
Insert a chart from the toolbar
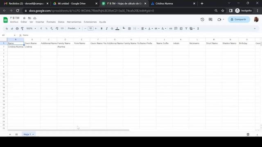click(181, 29)
